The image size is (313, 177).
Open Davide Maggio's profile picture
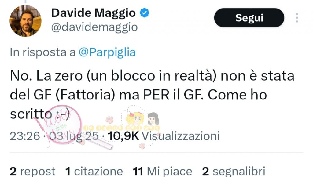pos(26,21)
